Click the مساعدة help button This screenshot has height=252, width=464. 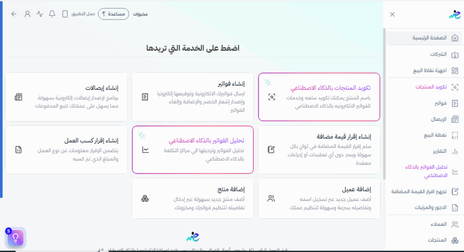114,14
